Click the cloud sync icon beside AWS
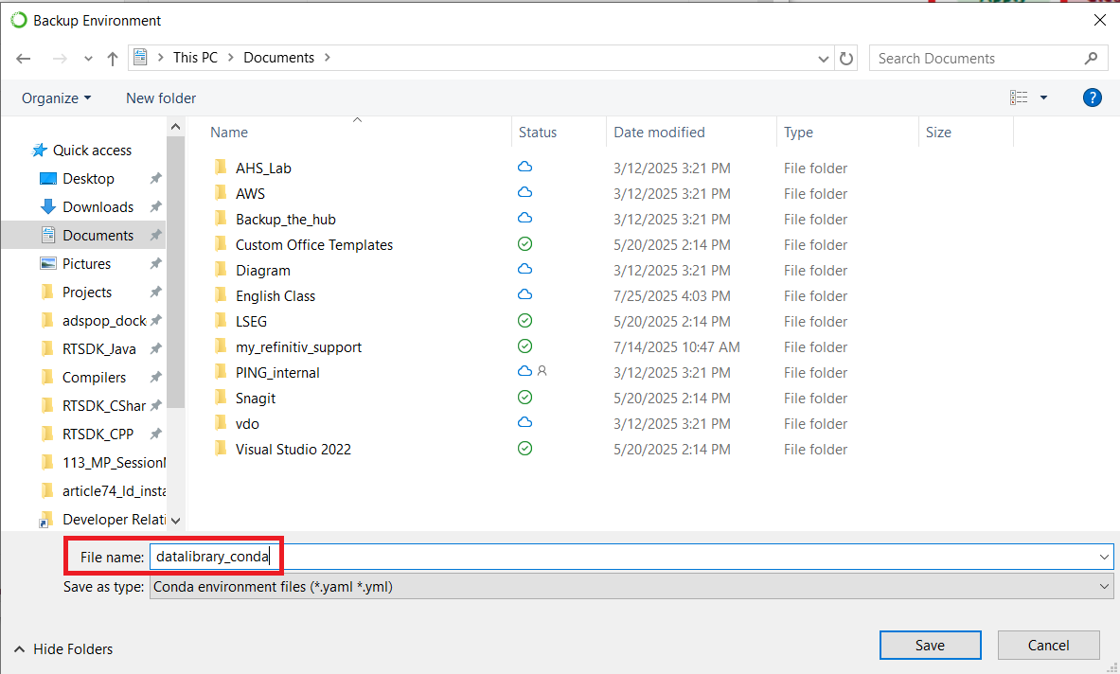 point(524,193)
